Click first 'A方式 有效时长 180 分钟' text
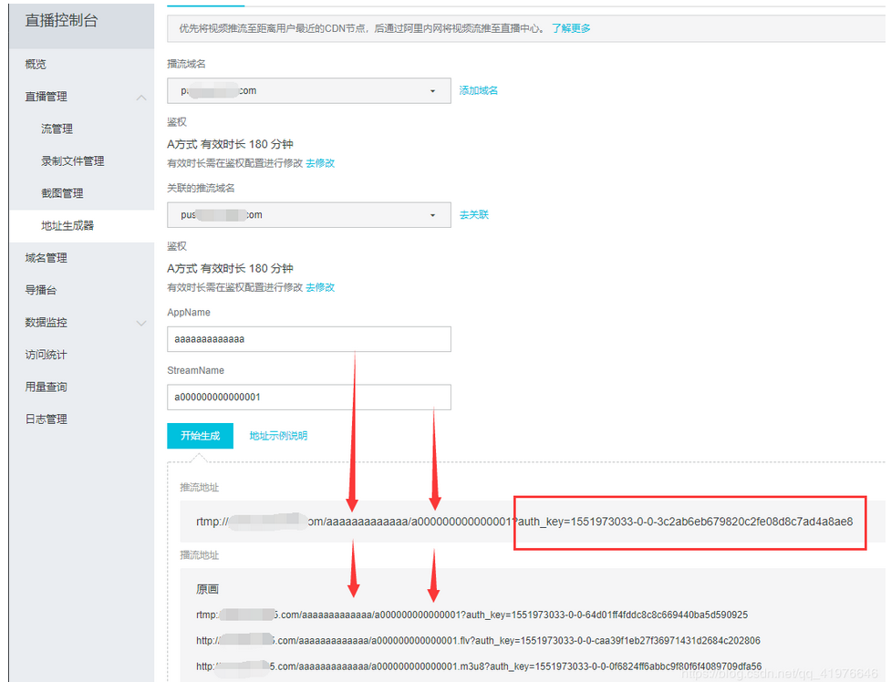 230,144
